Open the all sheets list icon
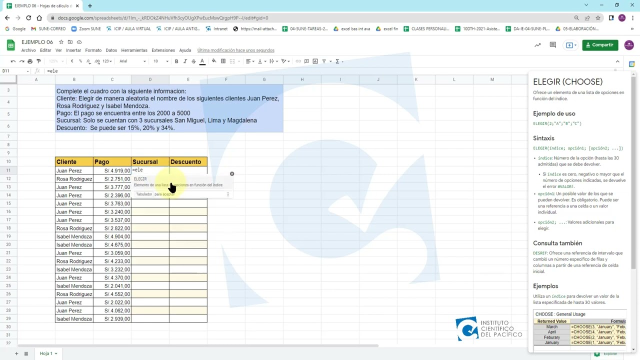This screenshot has height=360, width=640. pyautogui.click(x=26, y=353)
